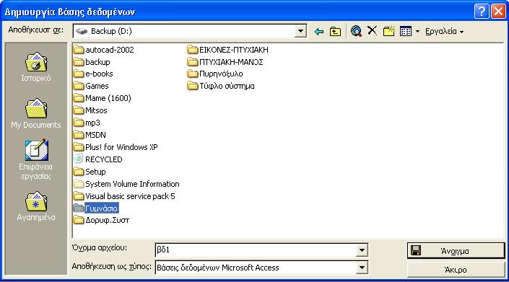
Task: Select the ΕΙΚΟΝΕΣ-ΠΤΥΧΙΑΚΗ folder
Action: point(228,50)
